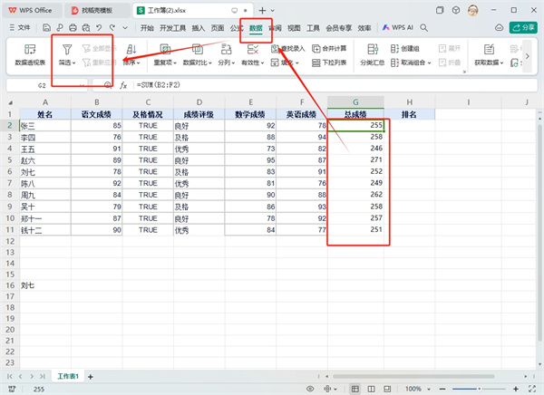This screenshot has width=544, height=395.
Task: Switch to the 会员专享 ribbon tab
Action: pos(338,28)
